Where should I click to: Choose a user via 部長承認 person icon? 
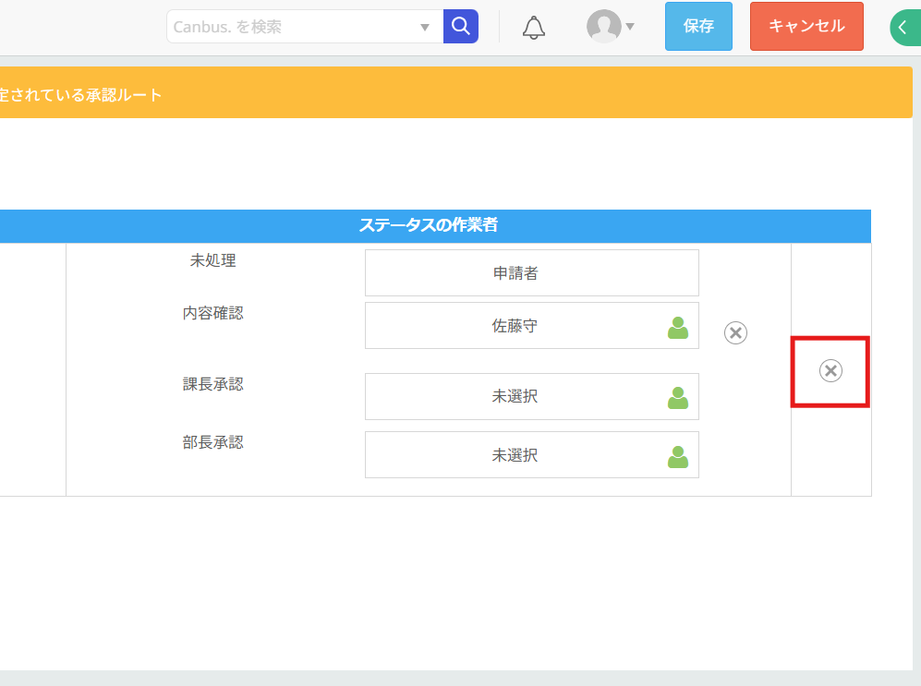tap(678, 456)
